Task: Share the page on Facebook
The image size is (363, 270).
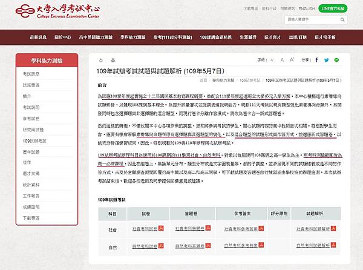Action: 316,60
